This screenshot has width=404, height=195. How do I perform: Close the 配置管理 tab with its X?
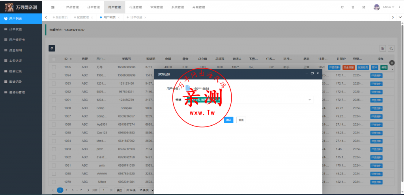92,17
